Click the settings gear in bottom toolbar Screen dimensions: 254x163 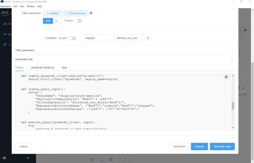click(111, 160)
